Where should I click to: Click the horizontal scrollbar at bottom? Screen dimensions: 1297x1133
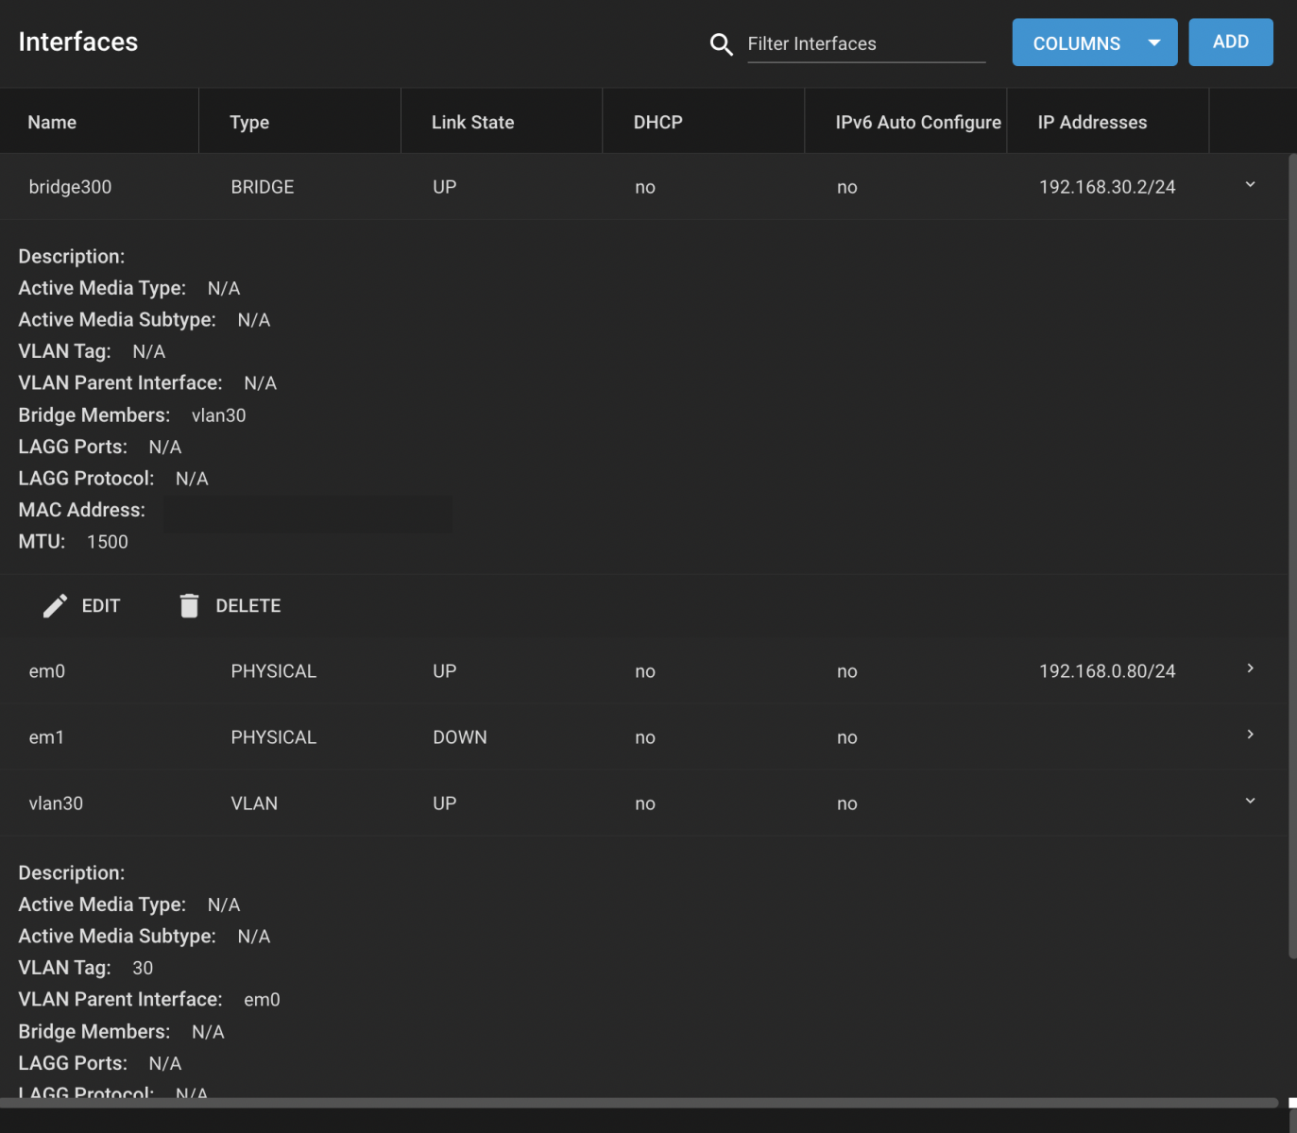click(x=639, y=1102)
